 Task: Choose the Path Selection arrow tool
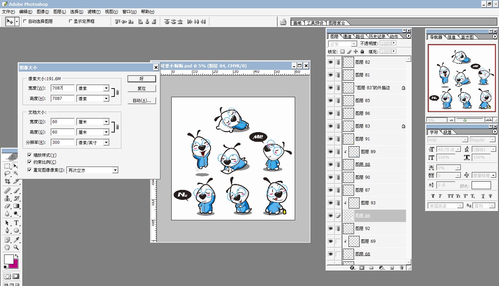coord(7,223)
